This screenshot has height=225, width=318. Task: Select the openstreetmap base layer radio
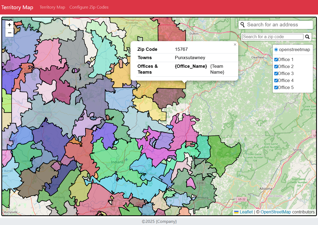click(276, 50)
